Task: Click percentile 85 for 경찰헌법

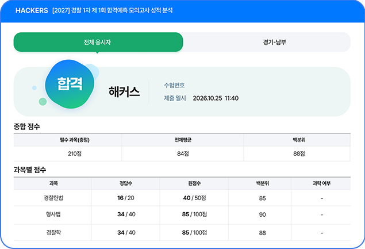Action: pyautogui.click(x=263, y=198)
